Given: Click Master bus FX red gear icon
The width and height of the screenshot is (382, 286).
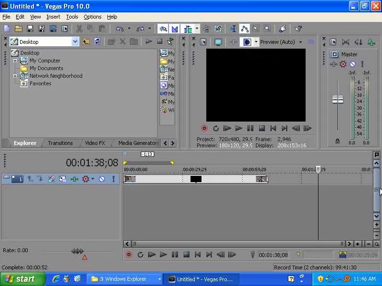Looking at the screenshot, I should coord(343,64).
